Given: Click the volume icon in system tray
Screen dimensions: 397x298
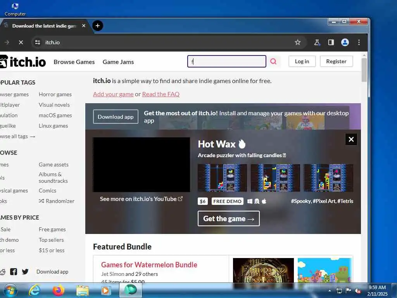Looking at the screenshot, I should pos(358,291).
